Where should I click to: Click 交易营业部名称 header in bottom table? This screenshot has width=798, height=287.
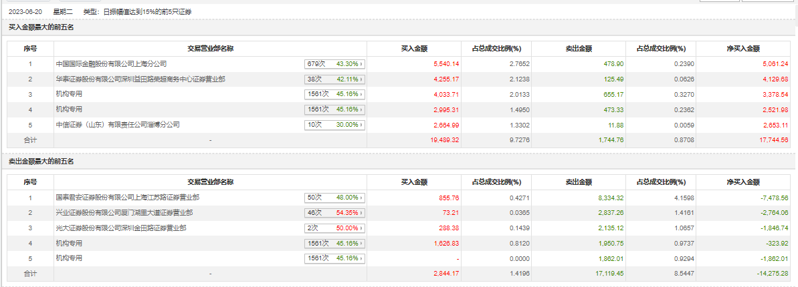pyautogui.click(x=210, y=182)
